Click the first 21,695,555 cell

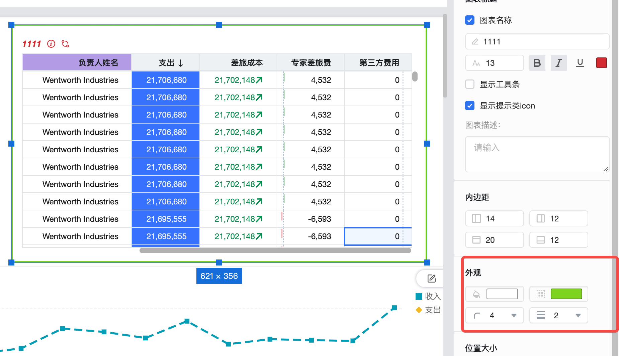(x=166, y=219)
